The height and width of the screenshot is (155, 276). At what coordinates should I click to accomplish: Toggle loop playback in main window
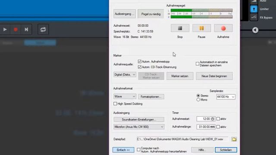43,29
